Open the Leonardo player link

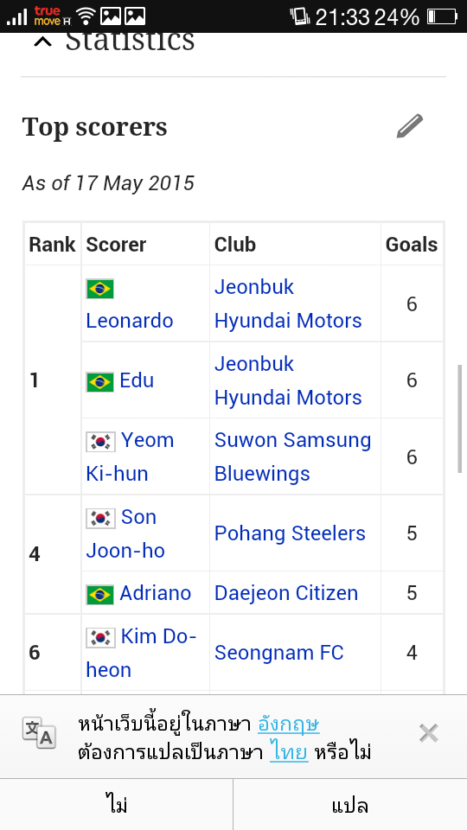tap(129, 321)
